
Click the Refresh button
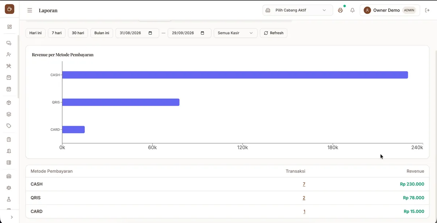click(x=273, y=33)
